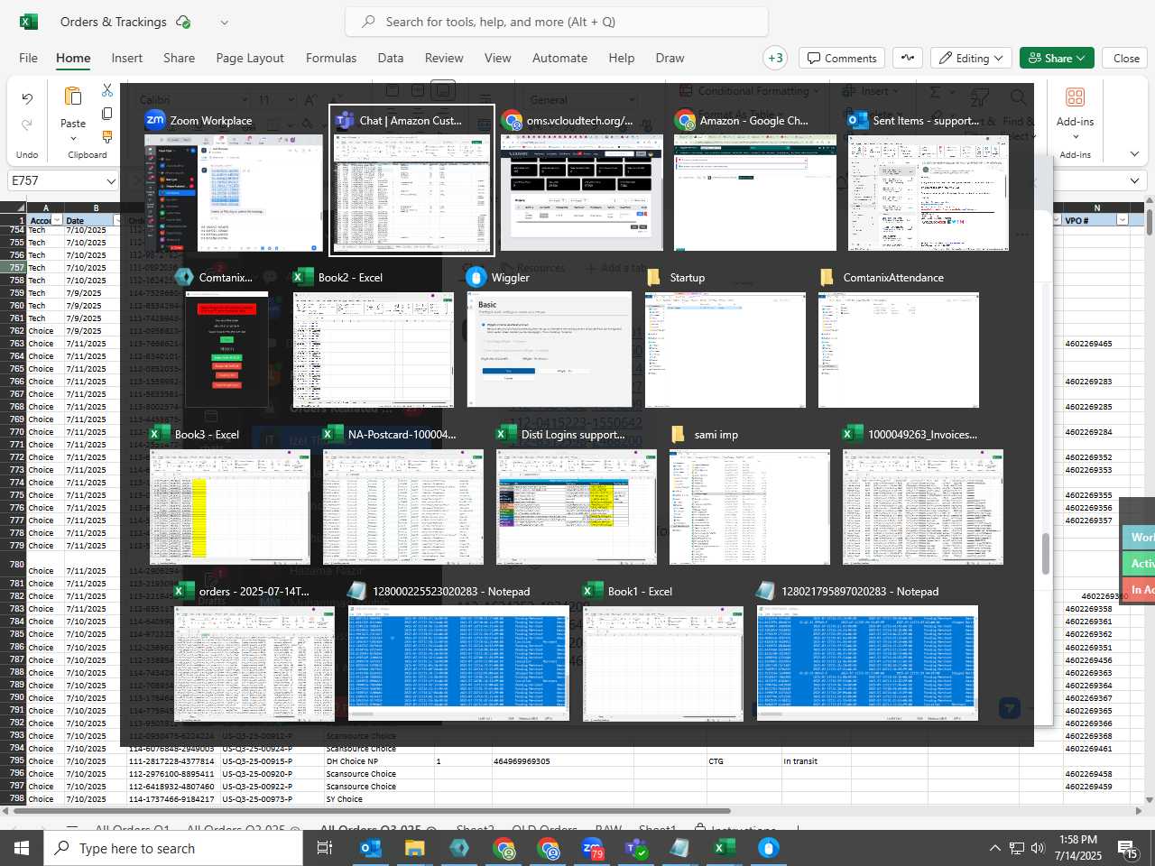The width and height of the screenshot is (1155, 866).
Task: Click the Close button next to Share
Action: pyautogui.click(x=1126, y=58)
